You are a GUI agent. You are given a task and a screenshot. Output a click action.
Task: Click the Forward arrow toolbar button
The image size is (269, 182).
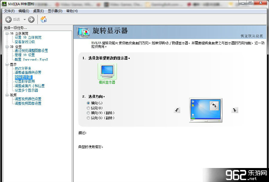31,19
